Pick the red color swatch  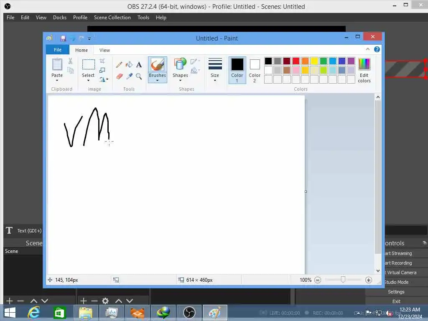[296, 61]
